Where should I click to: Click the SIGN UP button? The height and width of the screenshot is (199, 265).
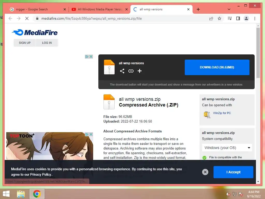point(25,43)
